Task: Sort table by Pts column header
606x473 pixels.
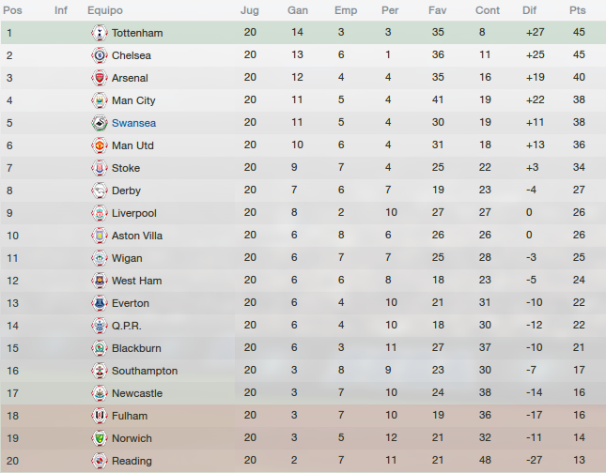Action: [578, 10]
